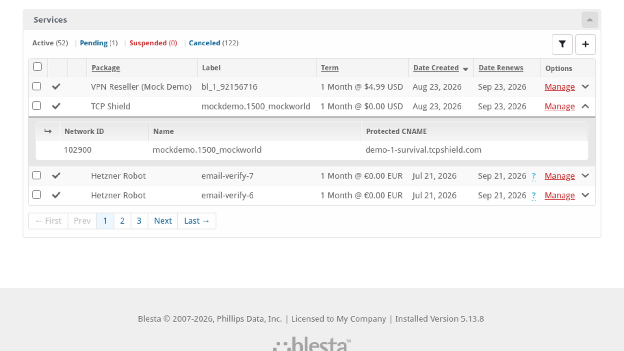Switch to Suspended services tab

[x=153, y=43]
